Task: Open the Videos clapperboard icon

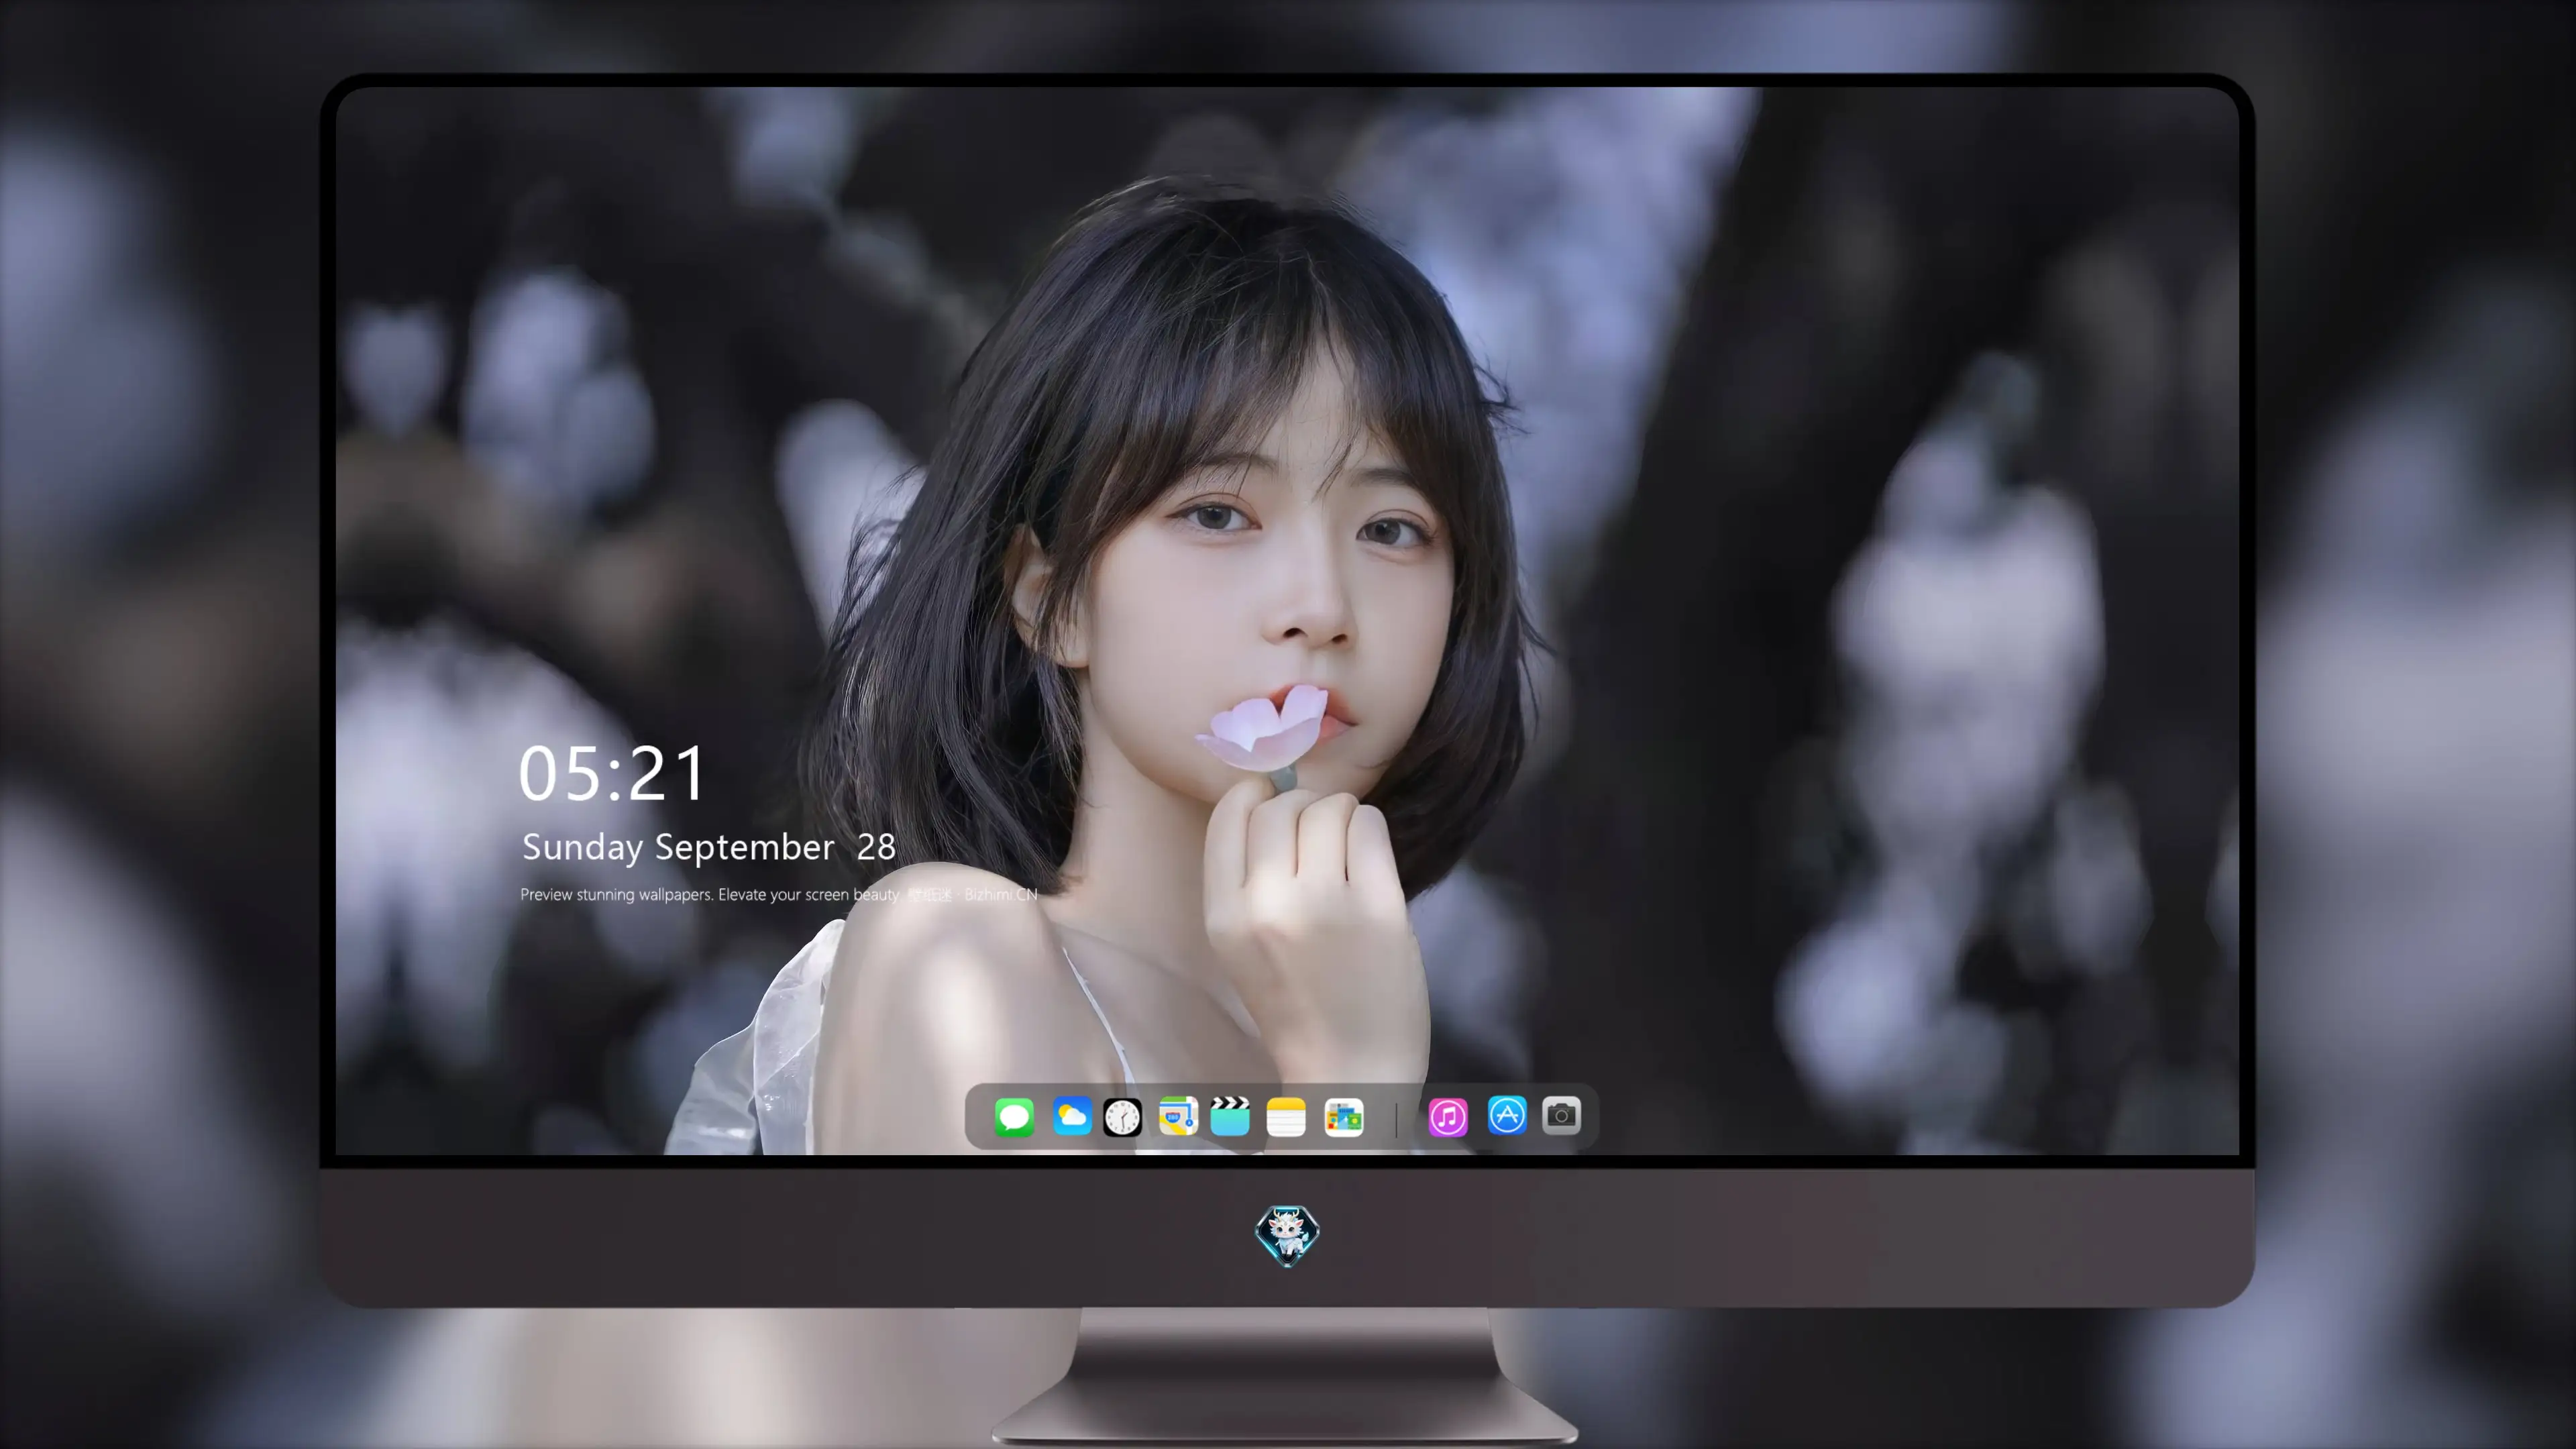Action: coord(1230,1116)
